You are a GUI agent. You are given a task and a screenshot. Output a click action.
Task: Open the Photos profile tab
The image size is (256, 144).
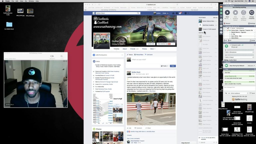pos(144,49)
